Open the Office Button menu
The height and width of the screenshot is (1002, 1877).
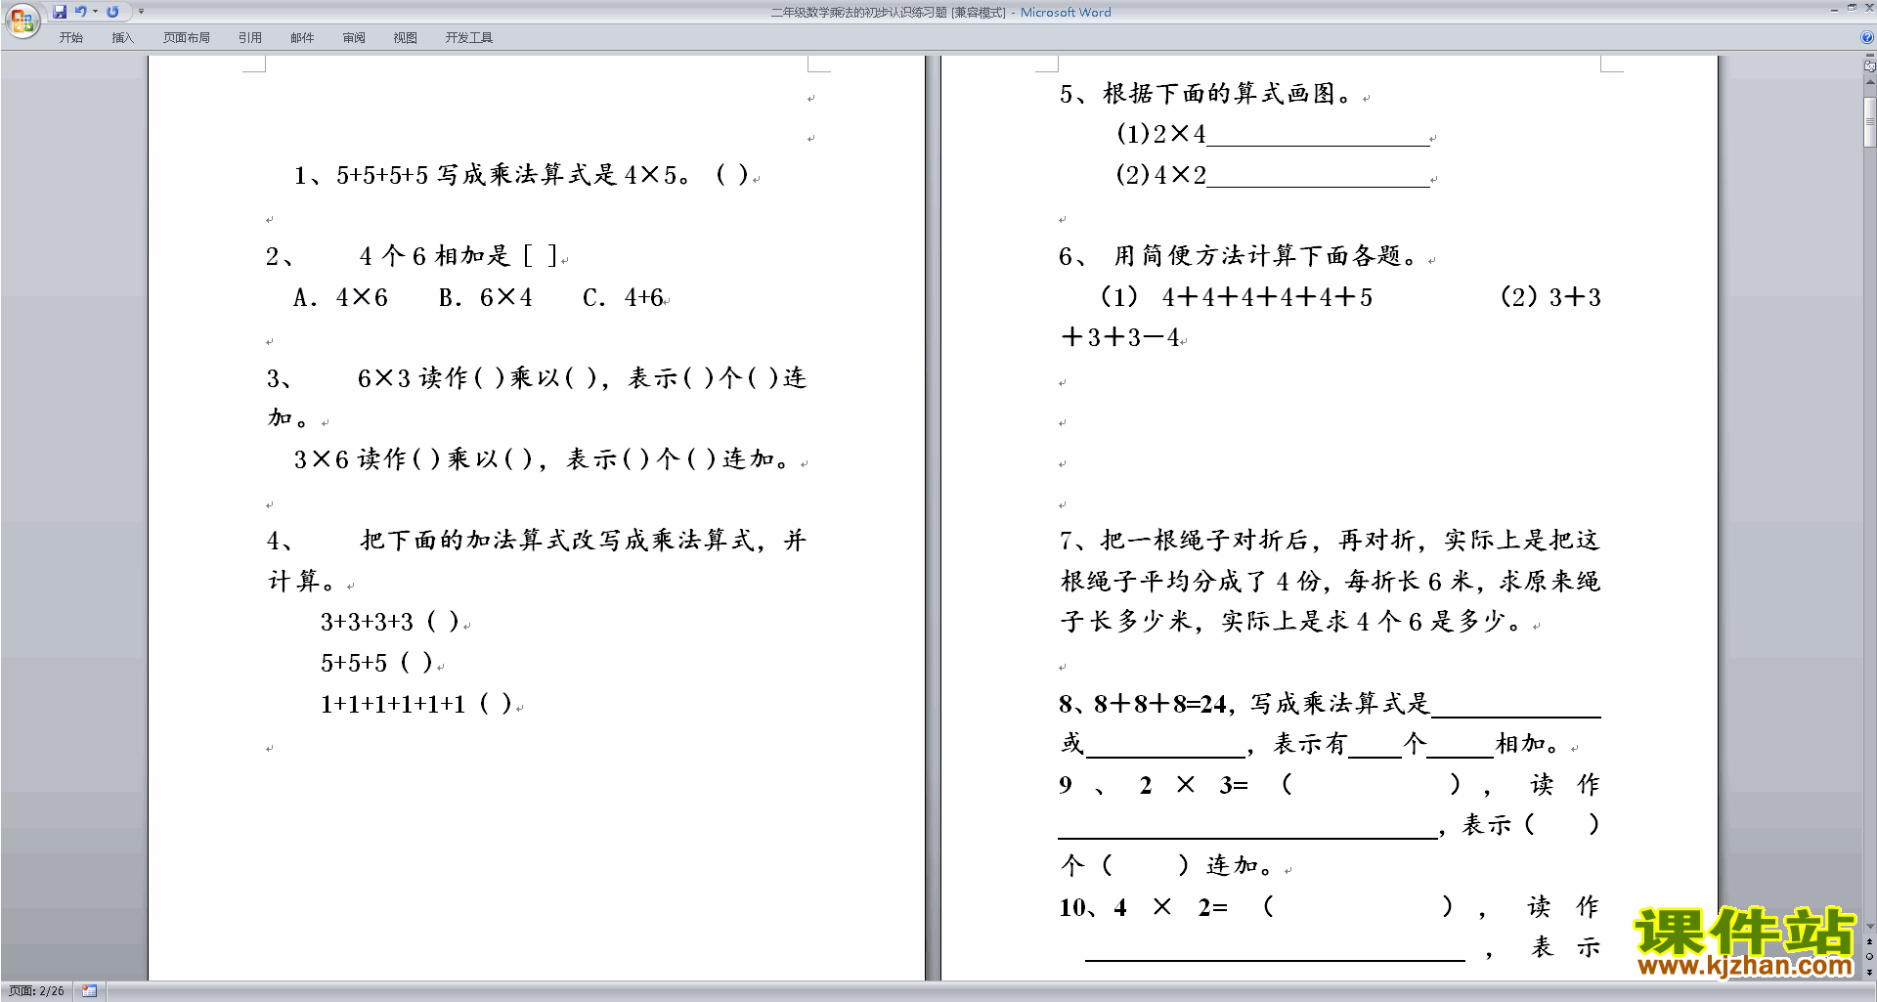[22, 21]
